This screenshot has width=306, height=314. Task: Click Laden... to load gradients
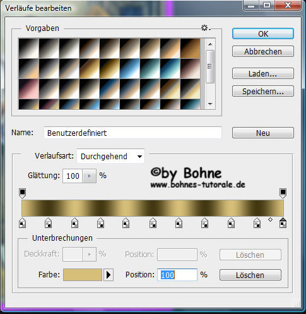pyautogui.click(x=263, y=73)
